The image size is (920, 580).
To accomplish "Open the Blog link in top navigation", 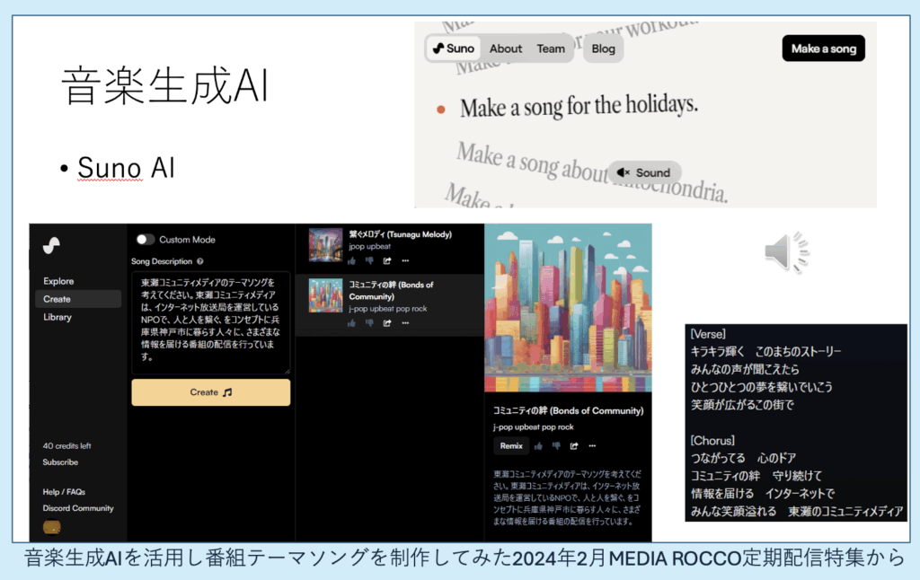I will 604,48.
